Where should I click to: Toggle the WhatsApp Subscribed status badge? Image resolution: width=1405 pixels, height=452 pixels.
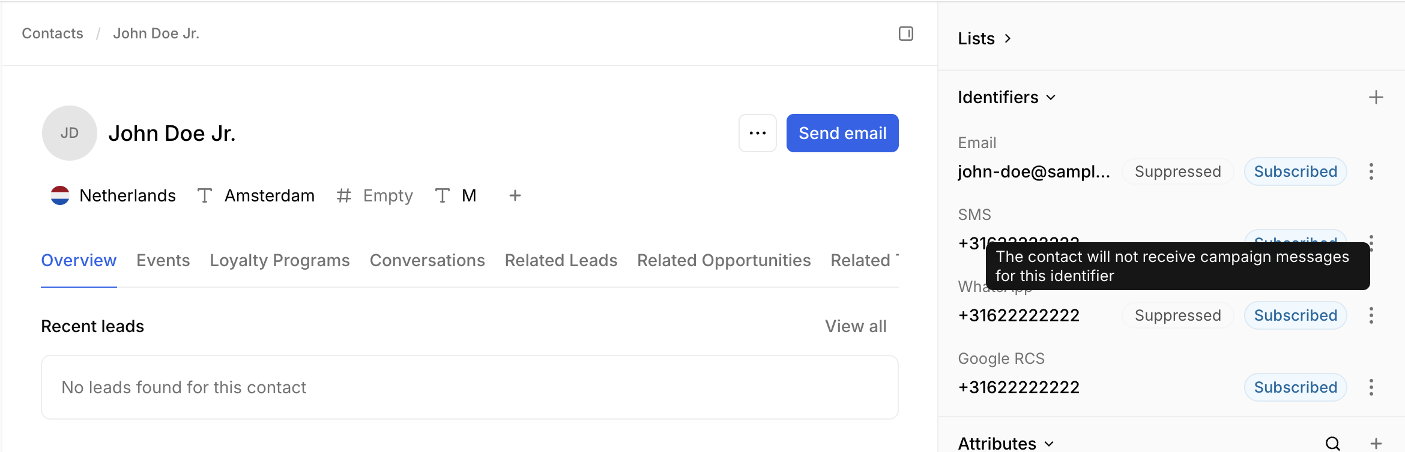[x=1295, y=315]
